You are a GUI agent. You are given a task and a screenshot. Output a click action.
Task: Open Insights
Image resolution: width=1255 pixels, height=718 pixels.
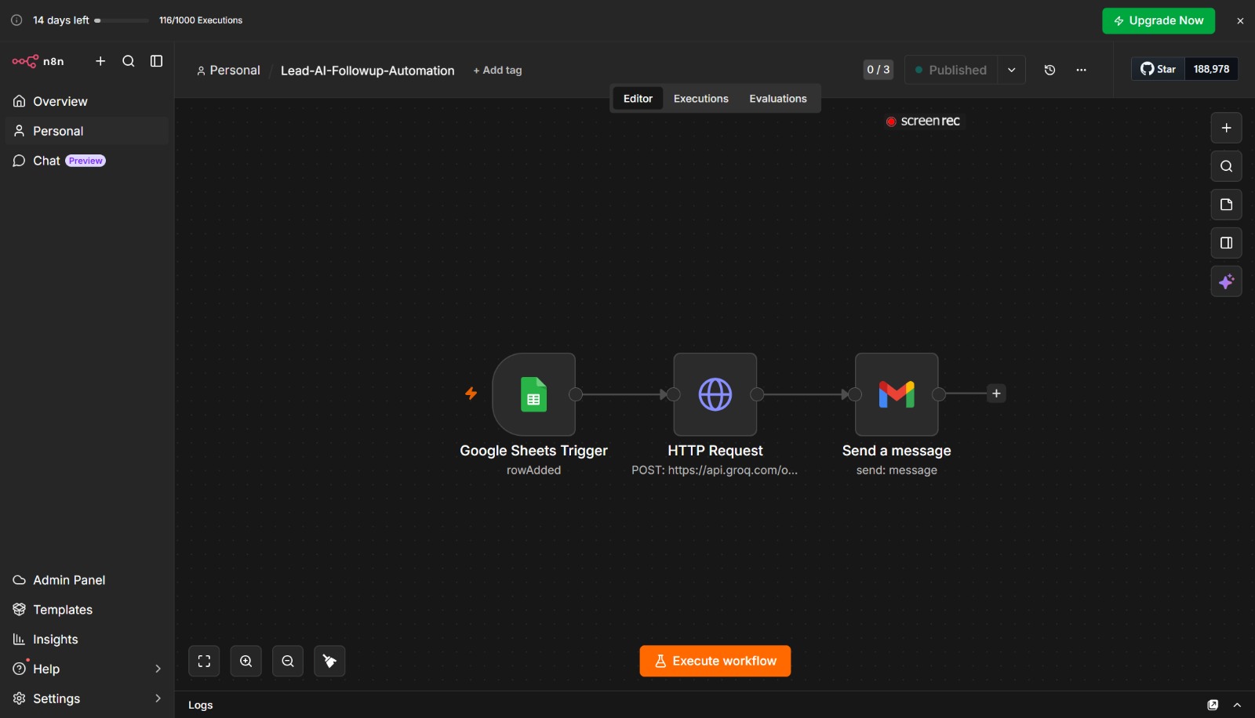87,640
